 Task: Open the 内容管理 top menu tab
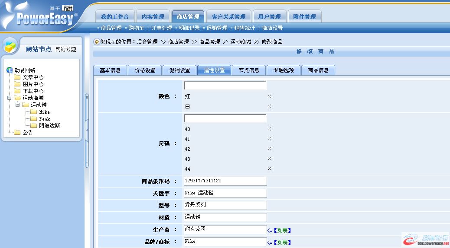pos(153,17)
